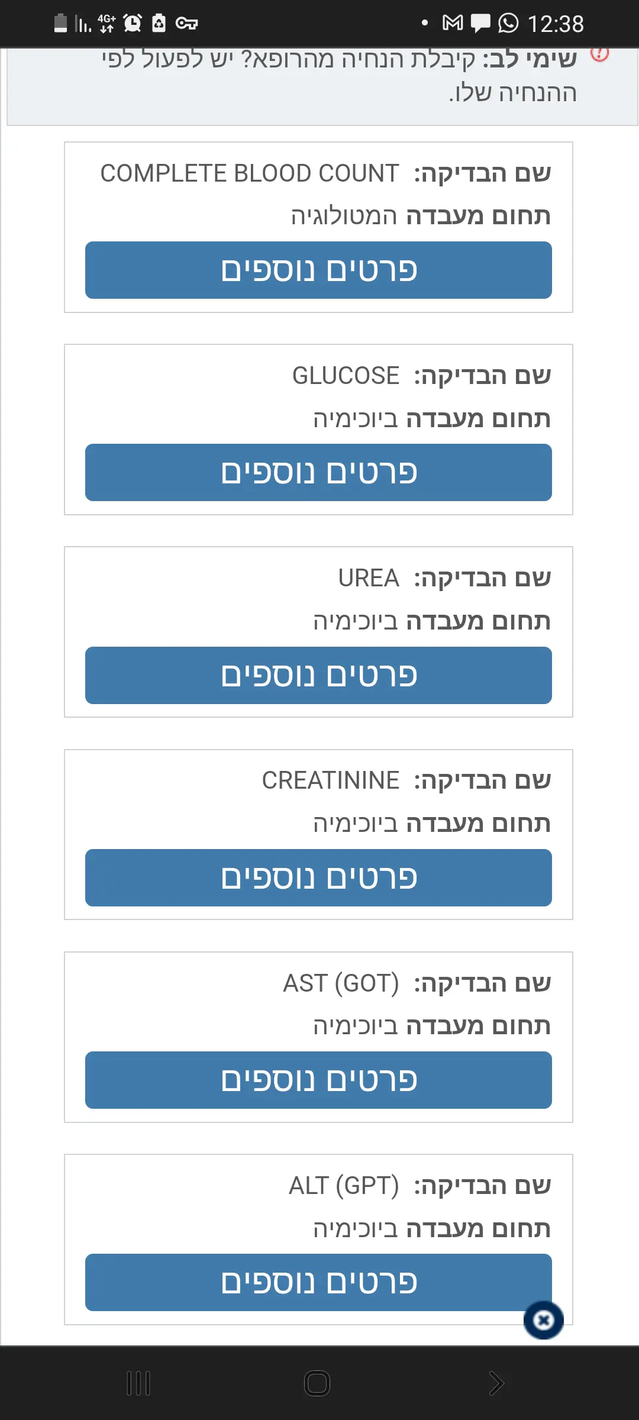Open ALT (GPT) test details

click(x=318, y=1282)
